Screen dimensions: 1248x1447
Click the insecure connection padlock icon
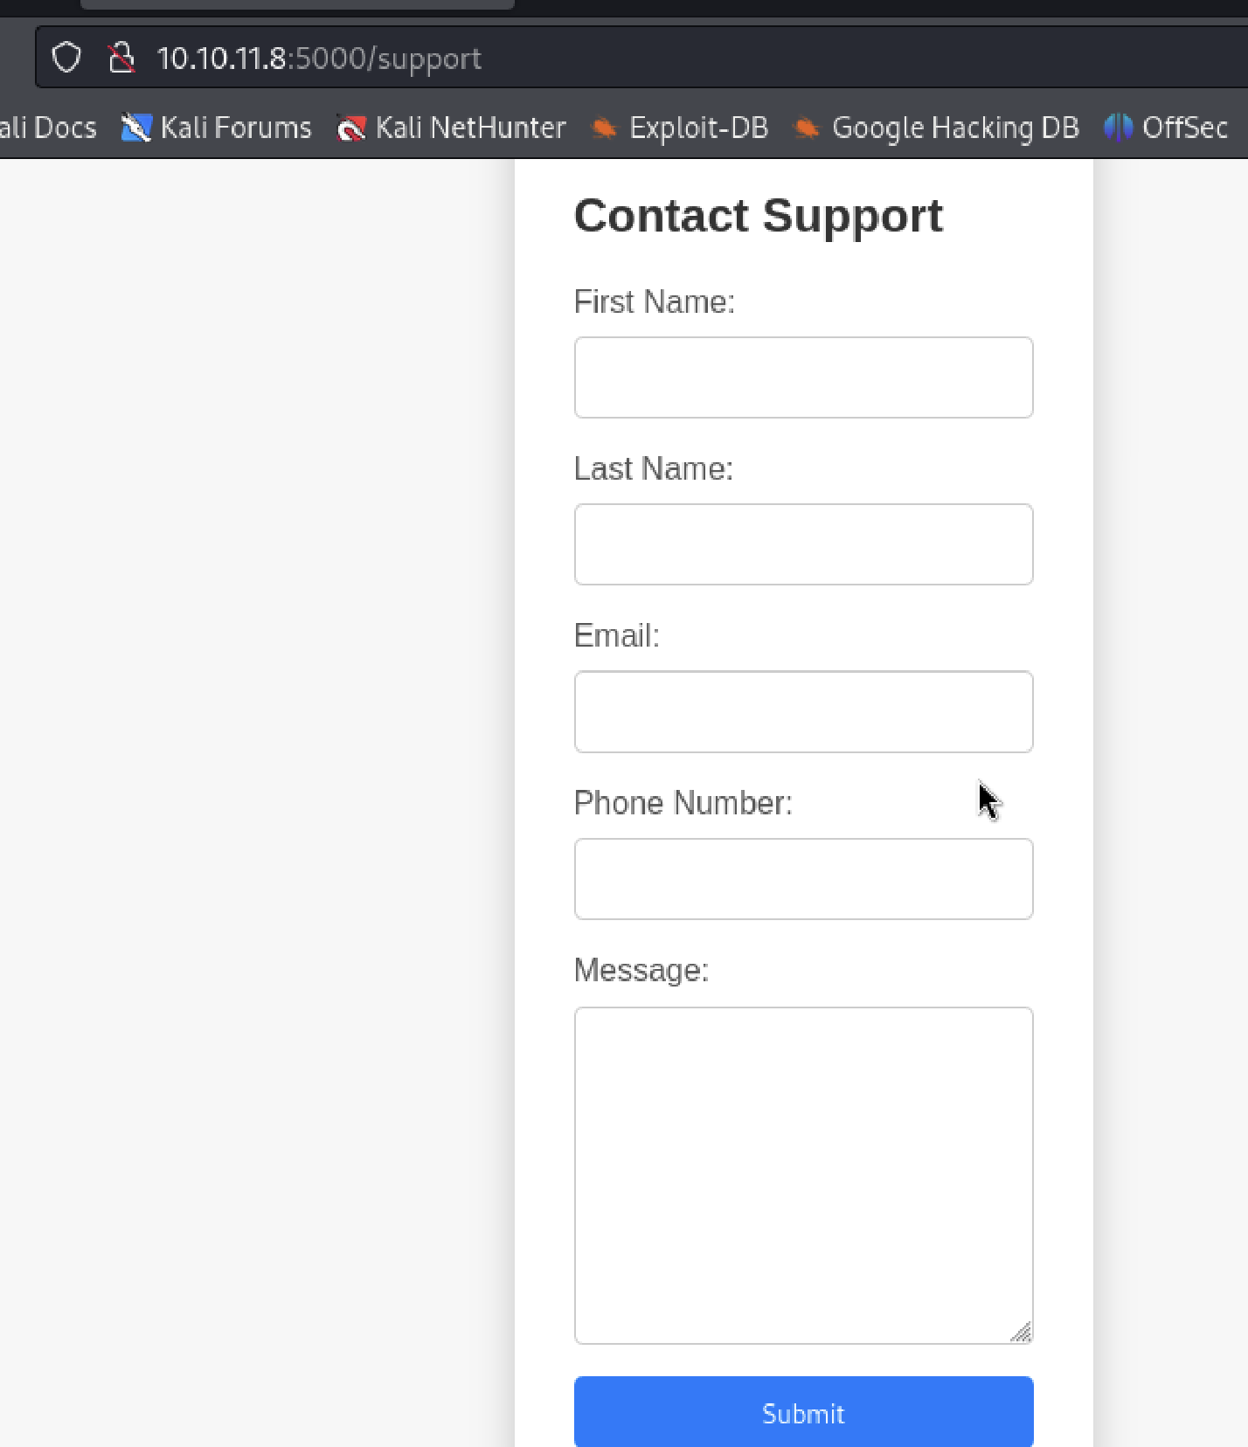121,58
